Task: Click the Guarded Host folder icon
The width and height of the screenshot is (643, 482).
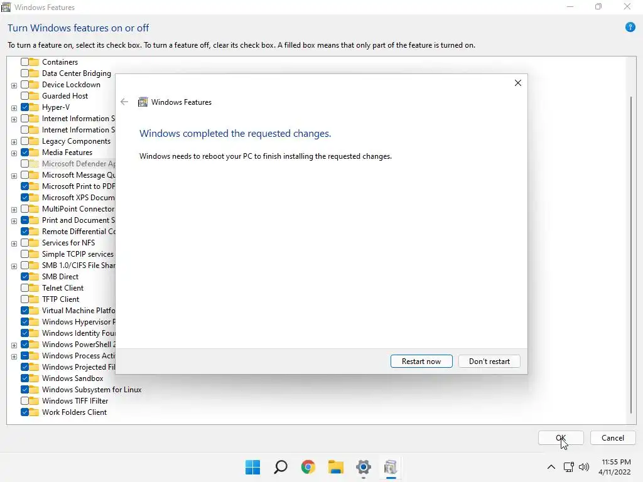Action: [34, 96]
